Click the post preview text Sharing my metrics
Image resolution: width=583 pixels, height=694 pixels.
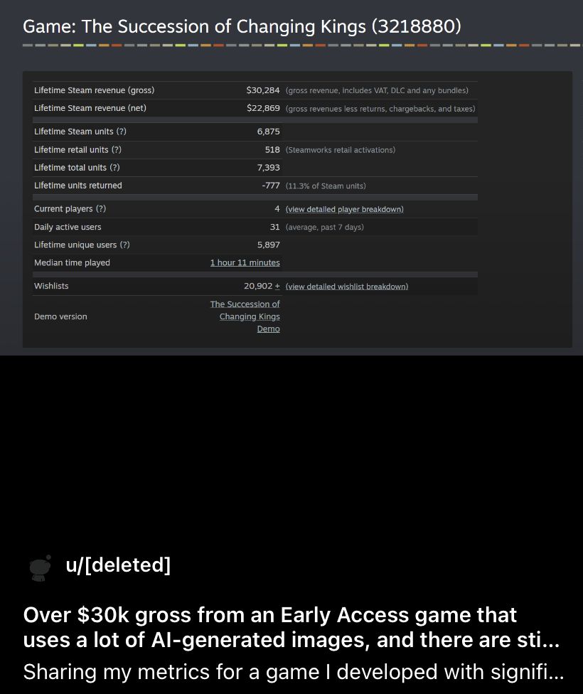click(x=294, y=672)
